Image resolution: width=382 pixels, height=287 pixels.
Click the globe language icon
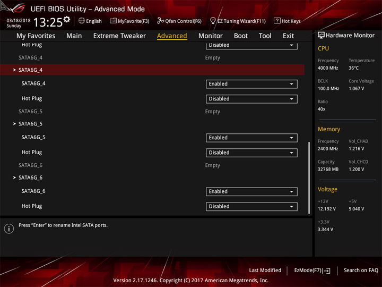[82, 21]
